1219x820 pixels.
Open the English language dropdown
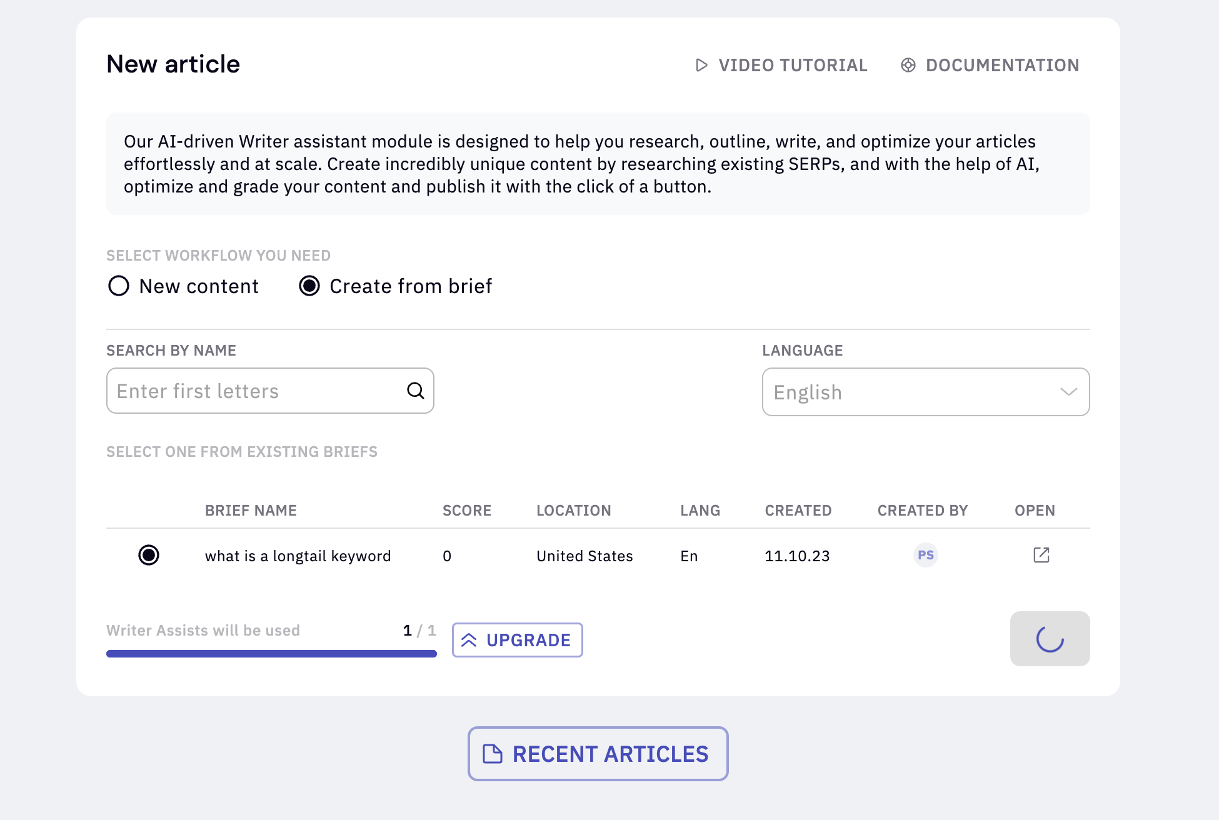(926, 392)
